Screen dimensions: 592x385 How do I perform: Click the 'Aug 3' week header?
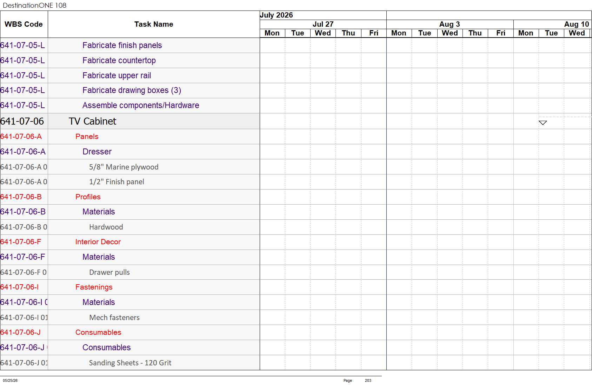[x=450, y=24]
